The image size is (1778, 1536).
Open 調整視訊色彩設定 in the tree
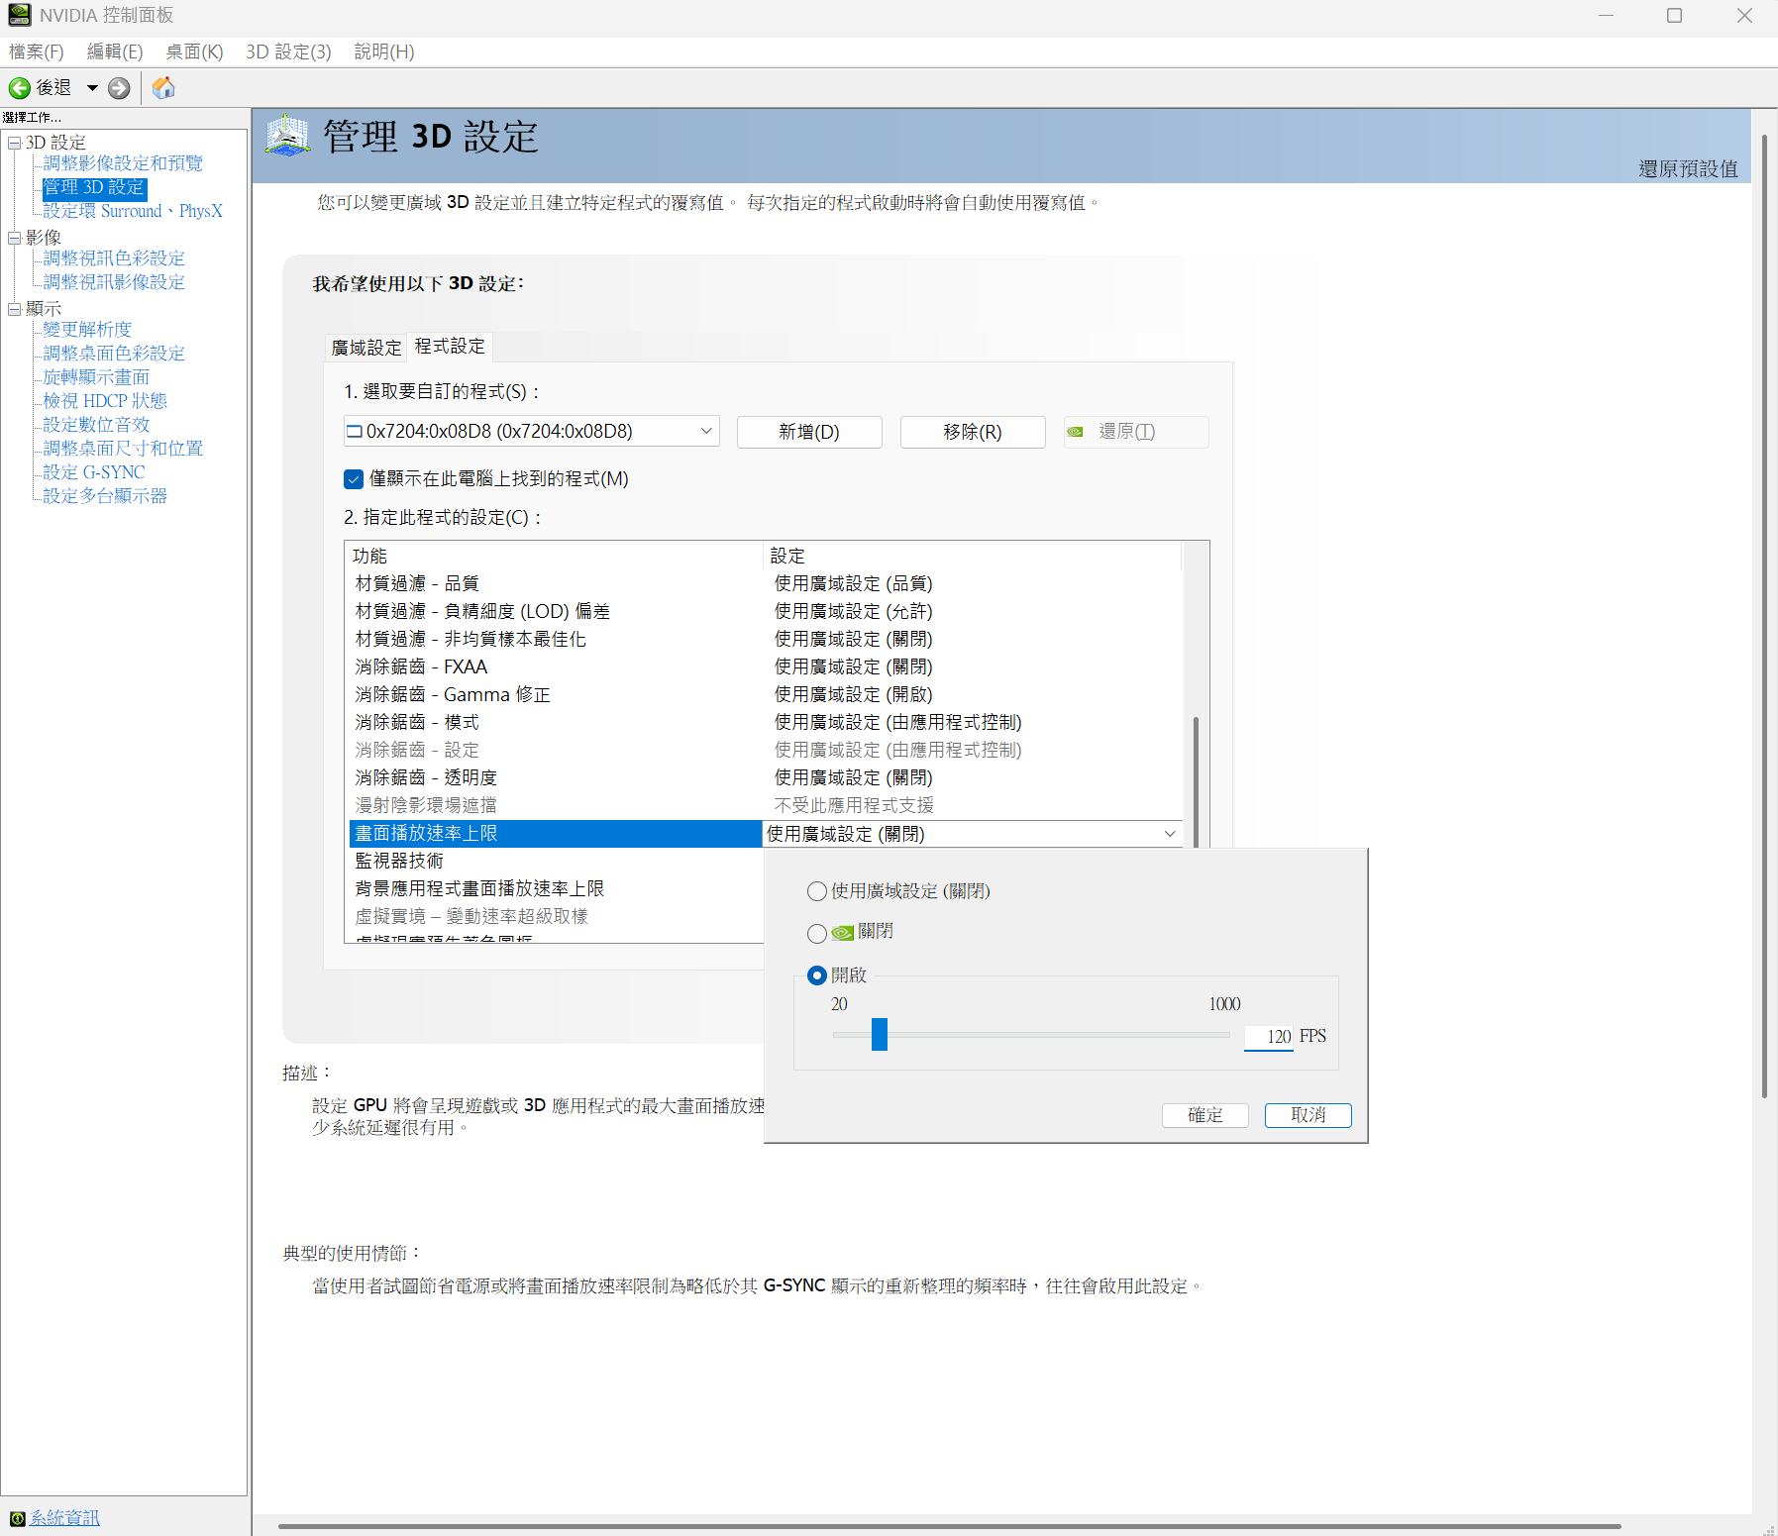pos(114,258)
